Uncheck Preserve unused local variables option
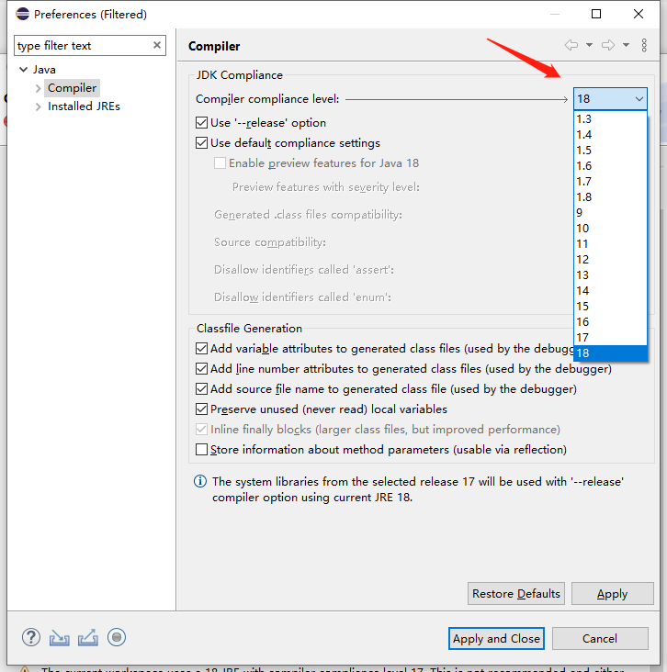The image size is (667, 672). (202, 409)
